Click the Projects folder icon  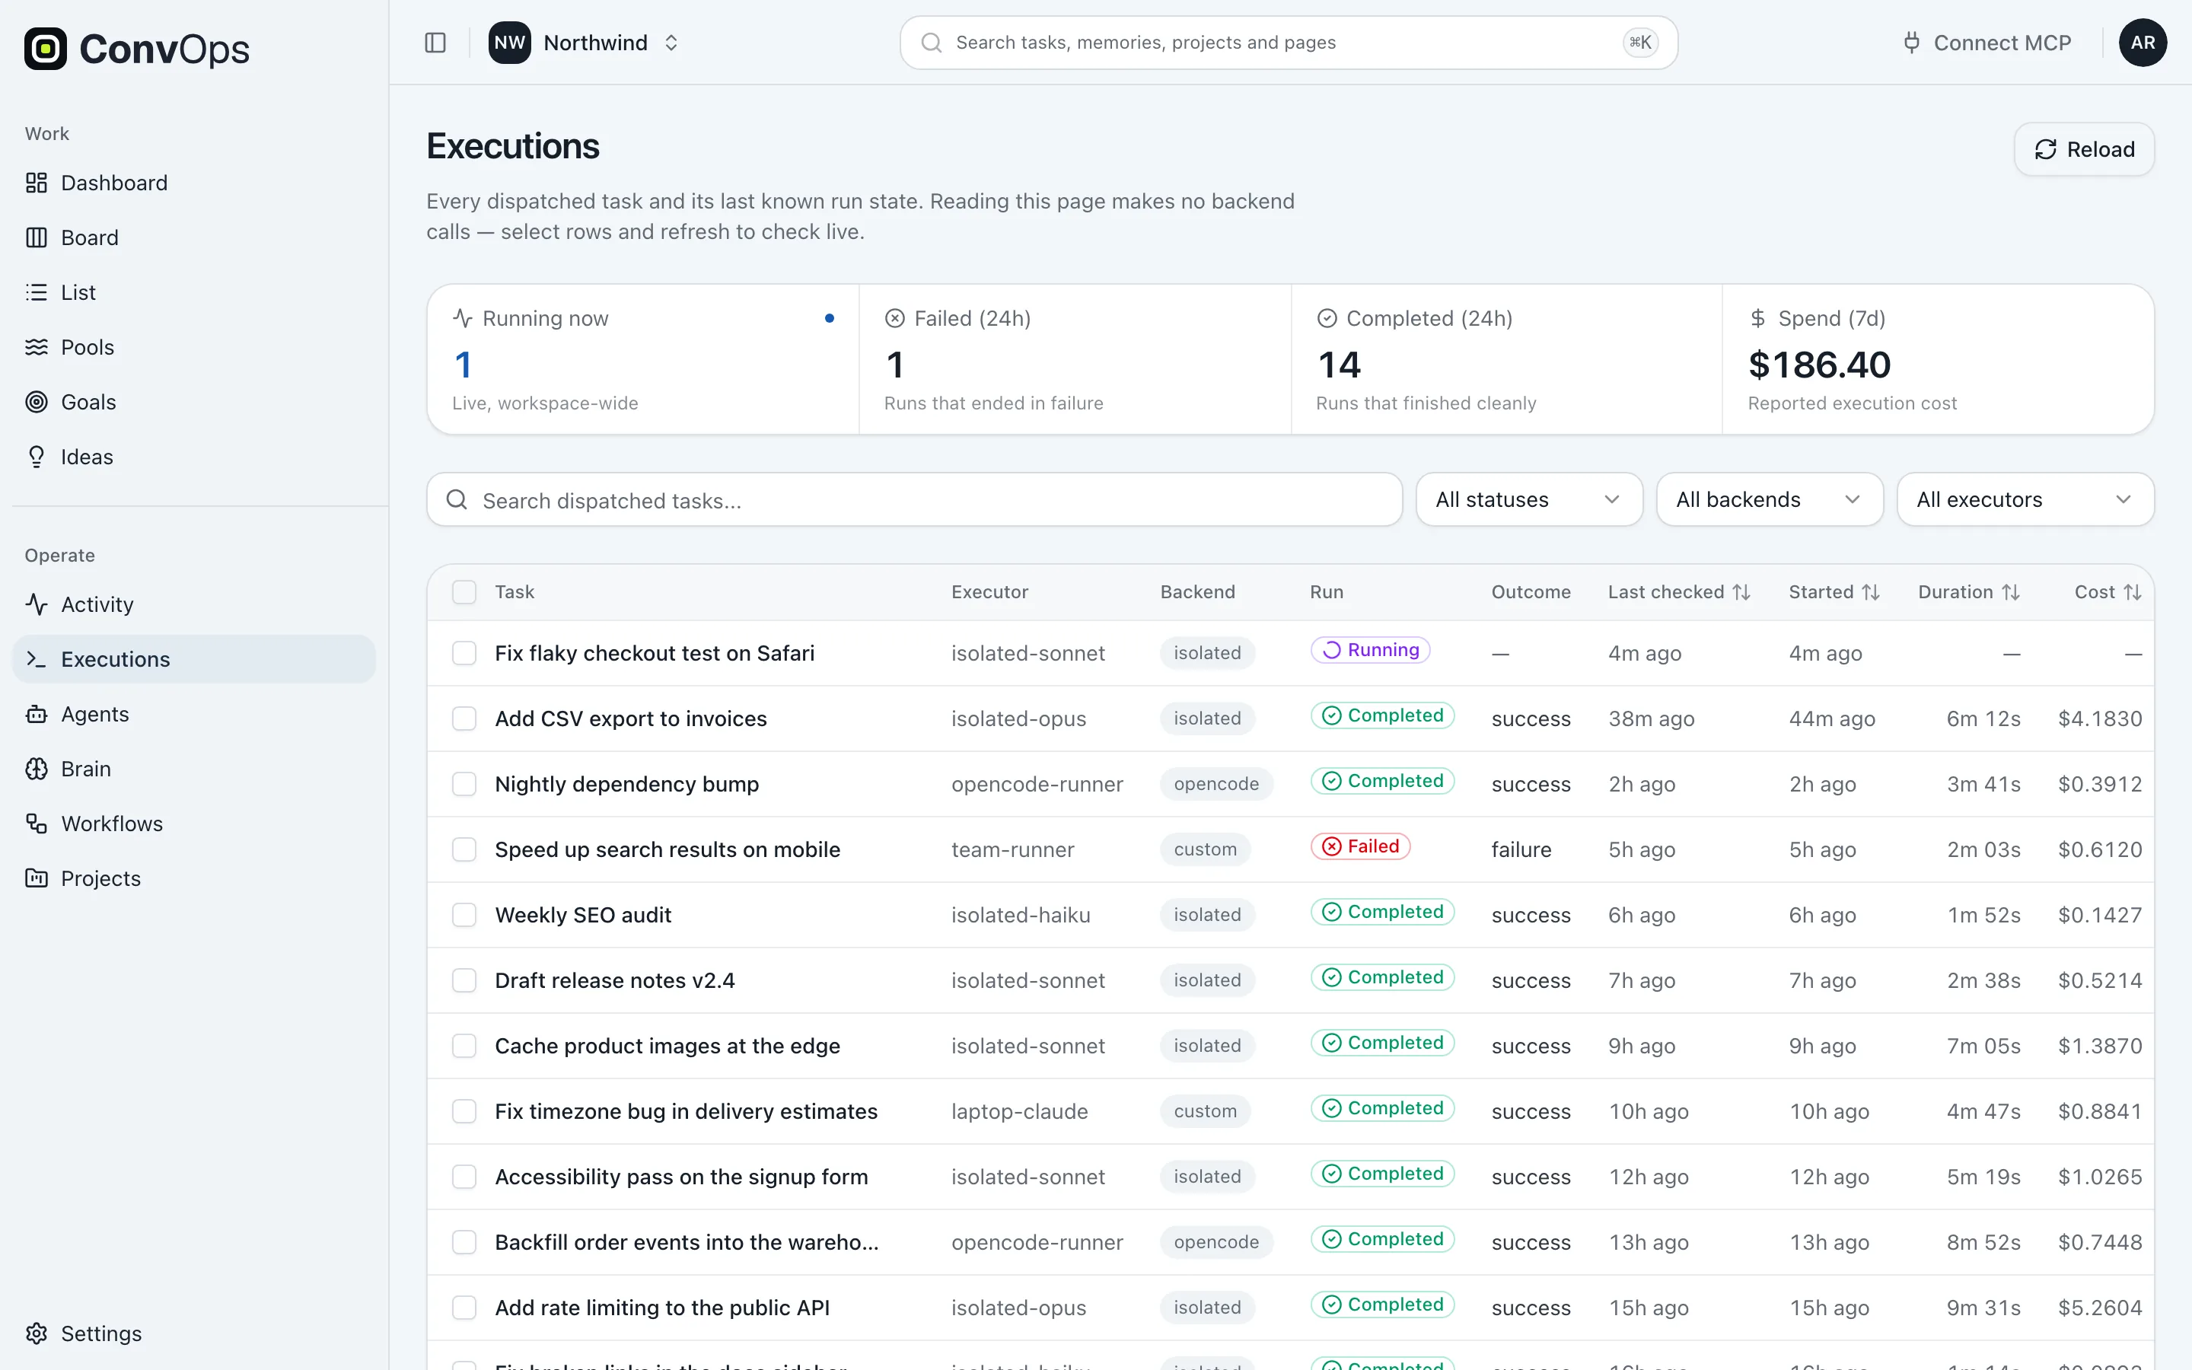pyautogui.click(x=37, y=878)
